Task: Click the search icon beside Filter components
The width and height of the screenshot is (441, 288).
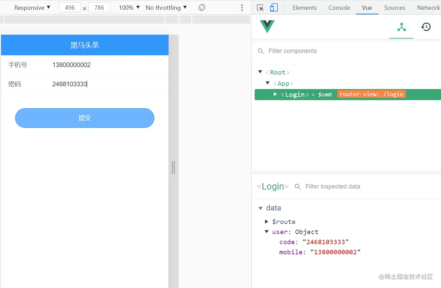Action: pyautogui.click(x=261, y=51)
